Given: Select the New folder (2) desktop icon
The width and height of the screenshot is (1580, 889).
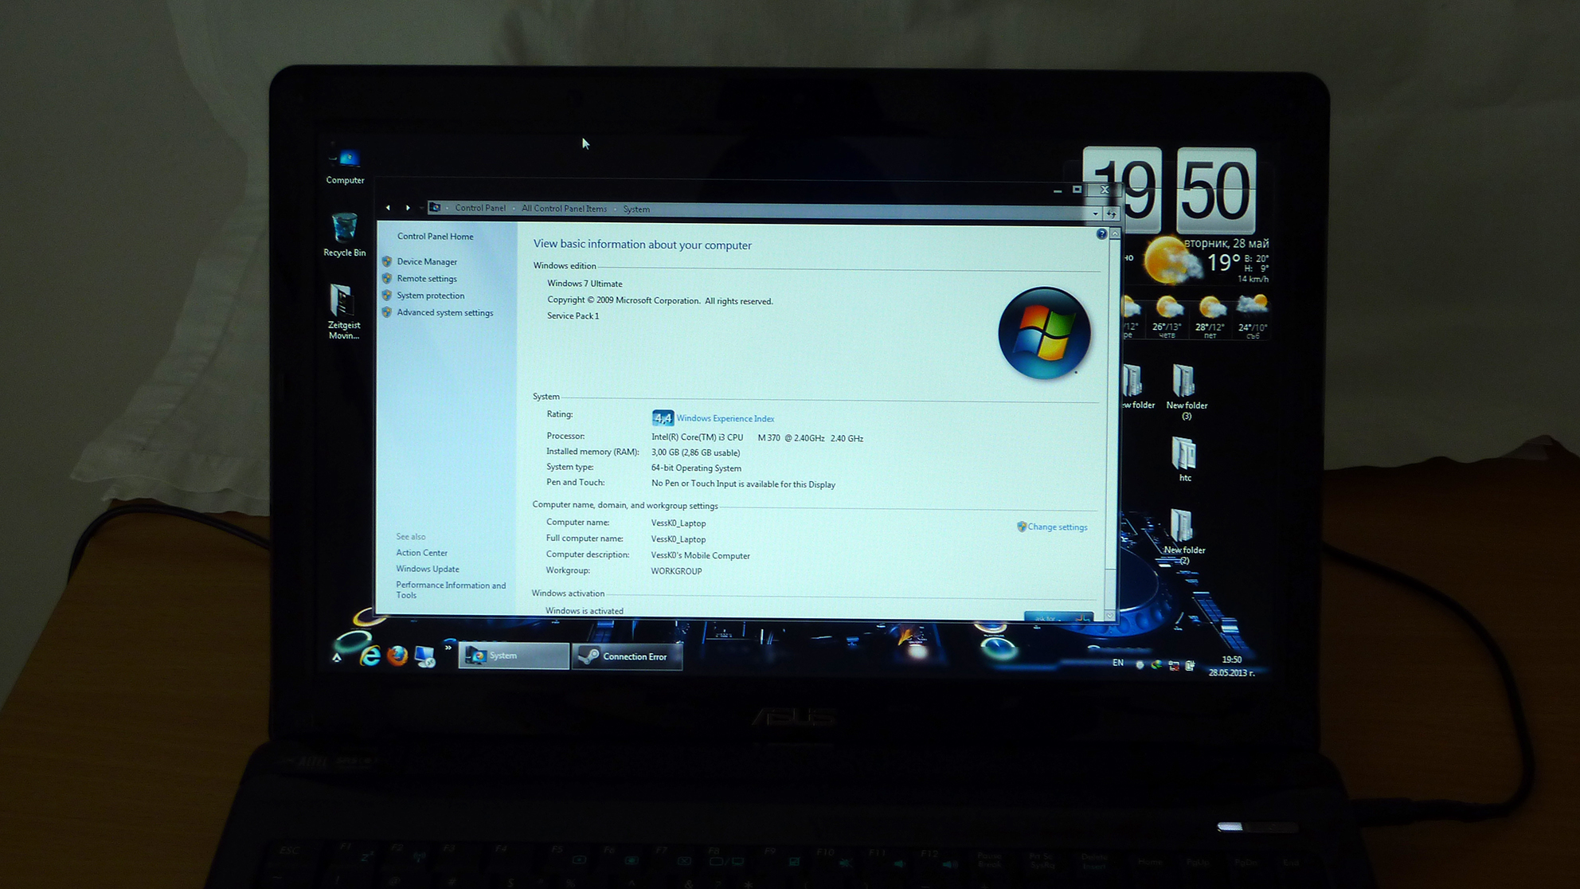Looking at the screenshot, I should [1183, 537].
